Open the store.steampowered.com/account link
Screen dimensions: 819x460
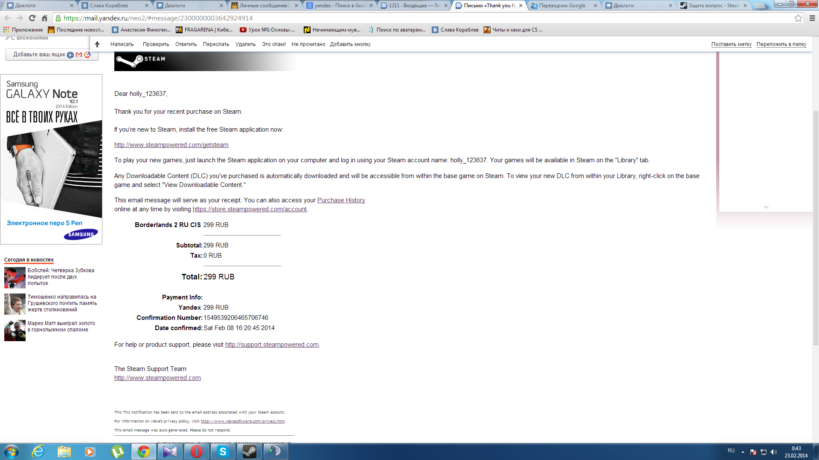[x=250, y=209]
